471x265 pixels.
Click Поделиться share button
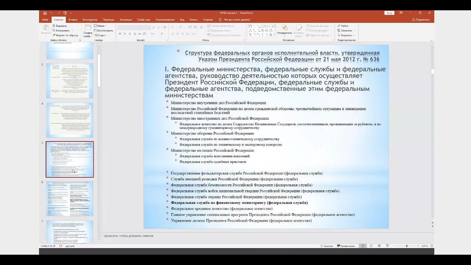click(421, 20)
